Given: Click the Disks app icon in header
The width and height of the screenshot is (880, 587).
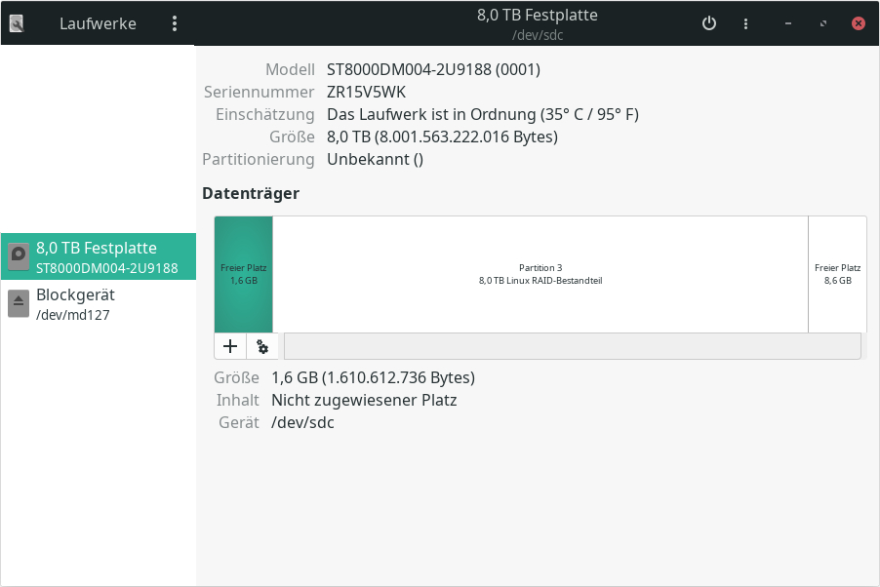Looking at the screenshot, I should click(18, 23).
